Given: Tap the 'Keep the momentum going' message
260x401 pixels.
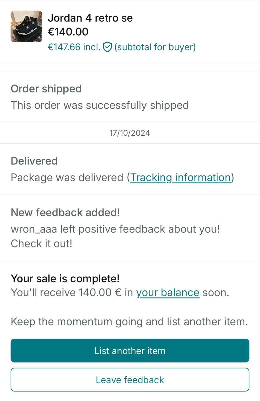Looking at the screenshot, I should 129,322.
